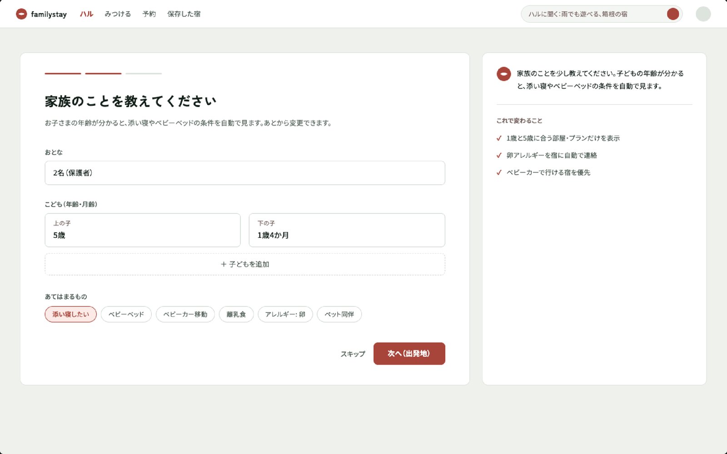The width and height of the screenshot is (727, 454).
Task: Click the red send button in search bar
Action: (673, 14)
